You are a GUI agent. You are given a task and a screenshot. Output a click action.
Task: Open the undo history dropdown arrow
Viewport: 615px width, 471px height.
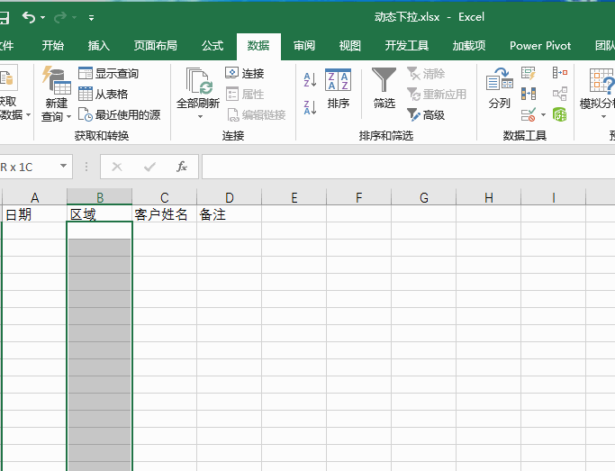(x=42, y=18)
